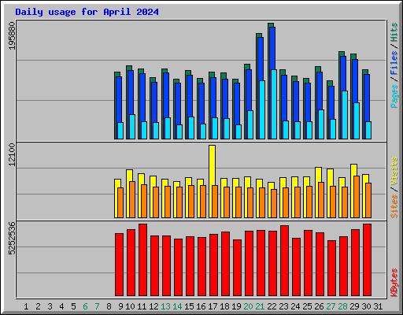Click the Files legend label

[x=394, y=63]
